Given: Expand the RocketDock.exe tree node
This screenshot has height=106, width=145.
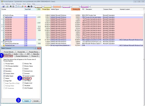Looking at the screenshot, I should click(x=2, y=45).
